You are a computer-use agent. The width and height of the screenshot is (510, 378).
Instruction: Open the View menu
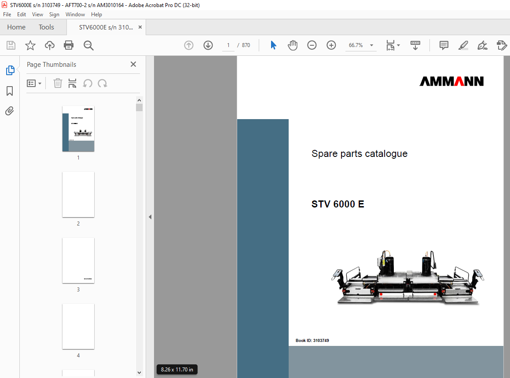[x=37, y=15]
